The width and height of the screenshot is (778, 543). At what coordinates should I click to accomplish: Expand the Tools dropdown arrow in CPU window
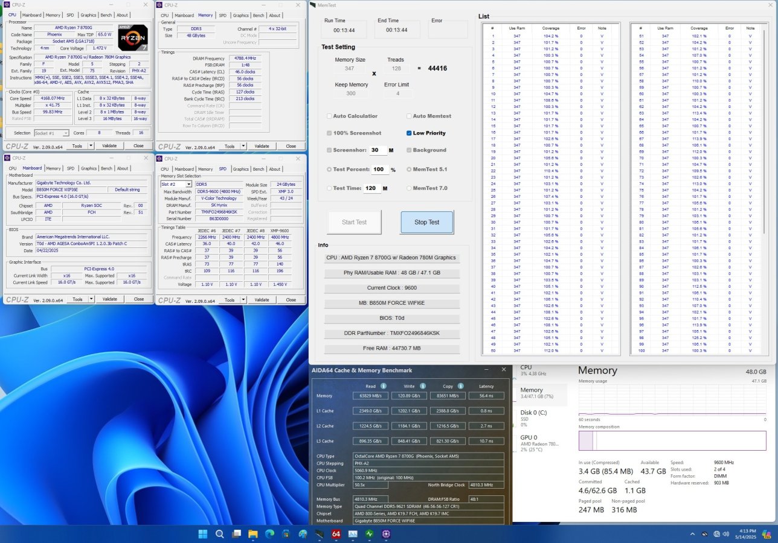pos(91,146)
